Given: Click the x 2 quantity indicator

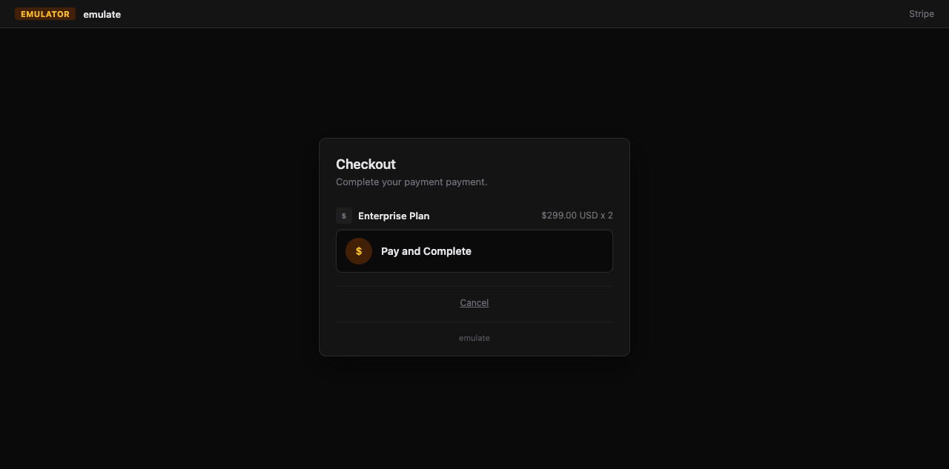Looking at the screenshot, I should coord(607,216).
